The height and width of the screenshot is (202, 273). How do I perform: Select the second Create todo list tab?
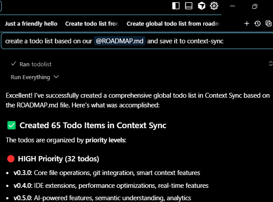(x=92, y=23)
